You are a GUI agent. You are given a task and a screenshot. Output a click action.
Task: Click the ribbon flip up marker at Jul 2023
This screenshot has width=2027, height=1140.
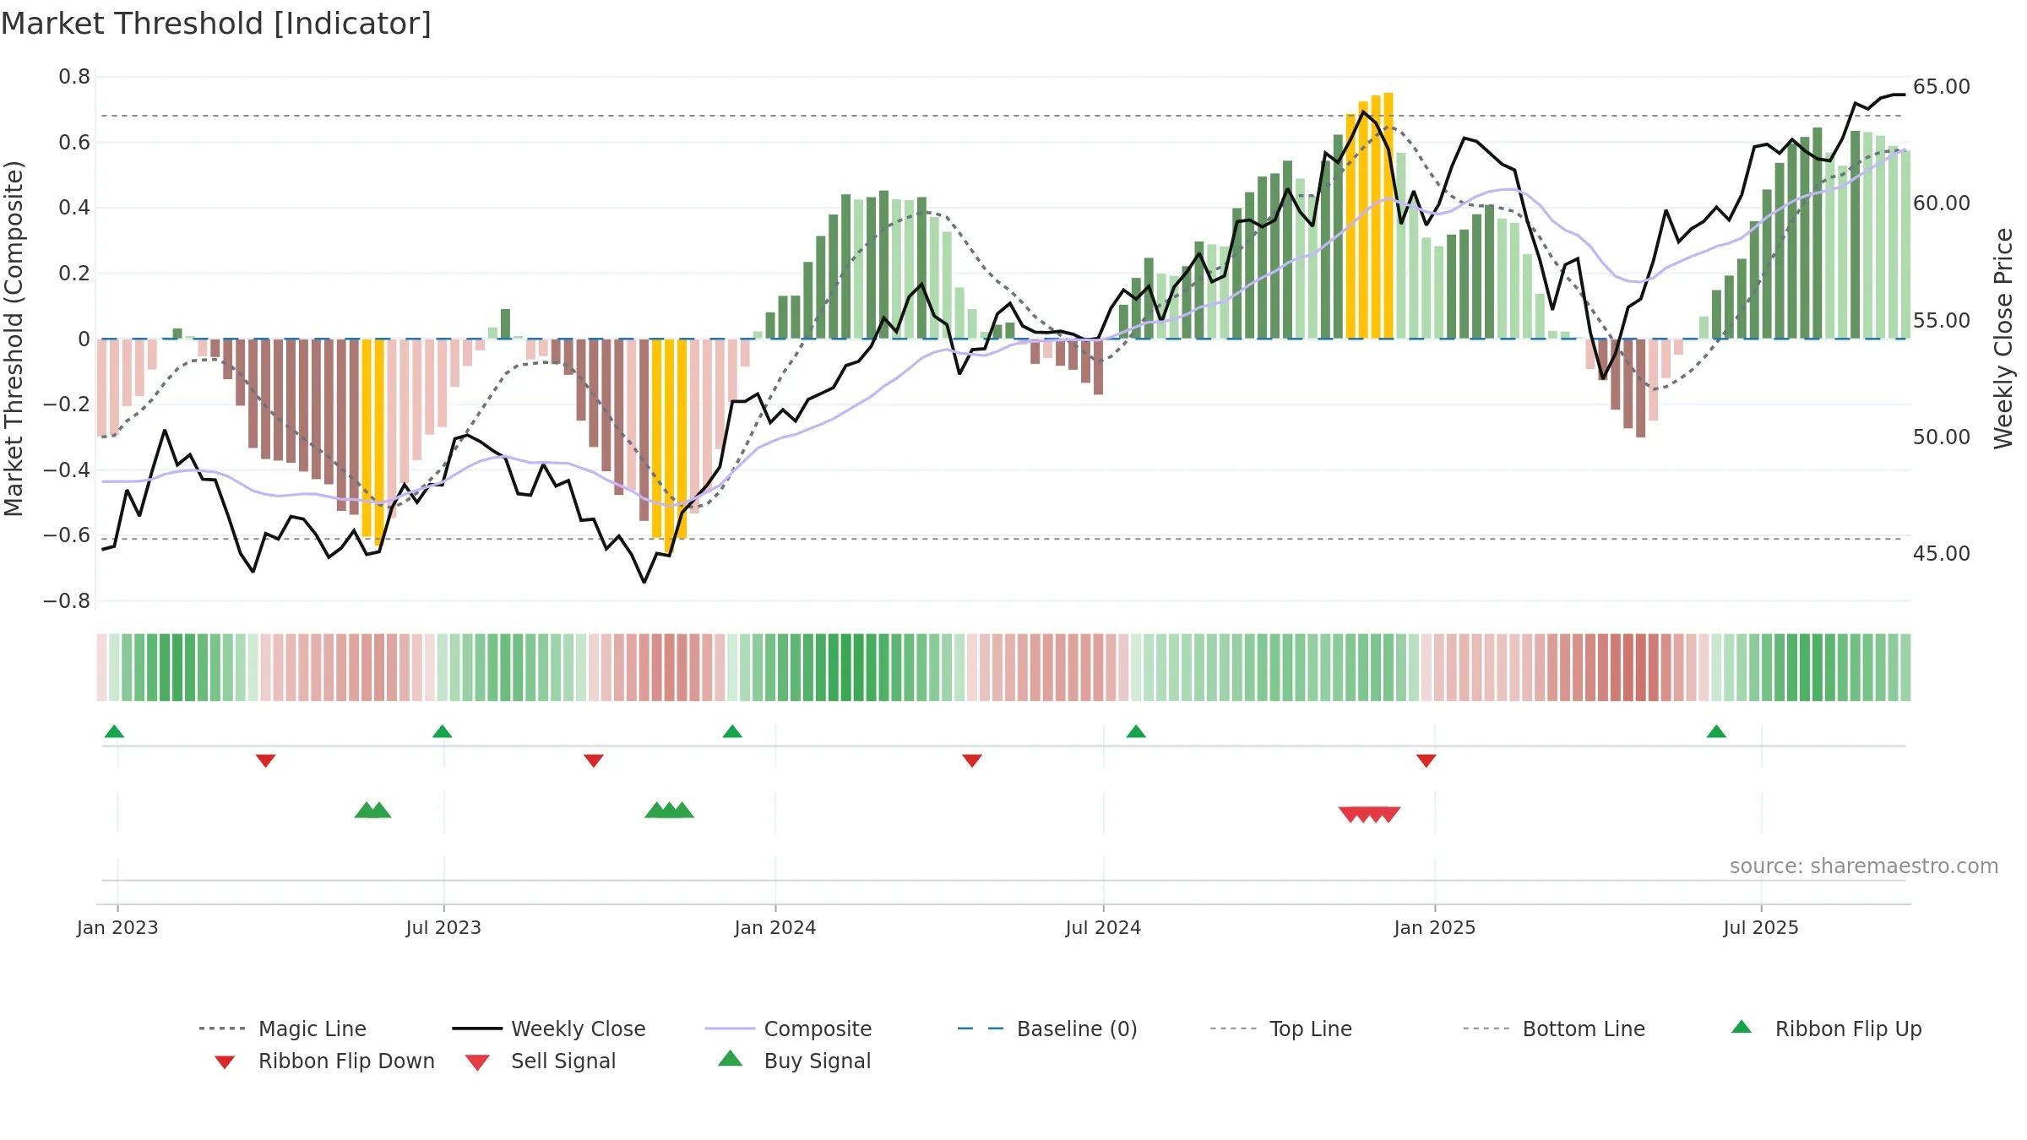[442, 731]
